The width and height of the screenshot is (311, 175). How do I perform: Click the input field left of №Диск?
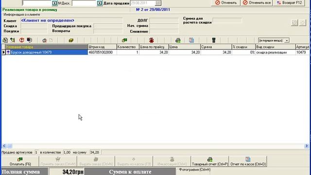[x=37, y=3]
